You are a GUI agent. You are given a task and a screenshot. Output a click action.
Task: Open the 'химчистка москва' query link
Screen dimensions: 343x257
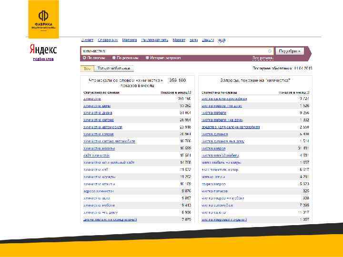[x=99, y=148]
